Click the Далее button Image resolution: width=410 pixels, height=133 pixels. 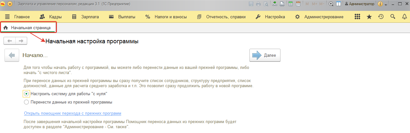click(265, 55)
